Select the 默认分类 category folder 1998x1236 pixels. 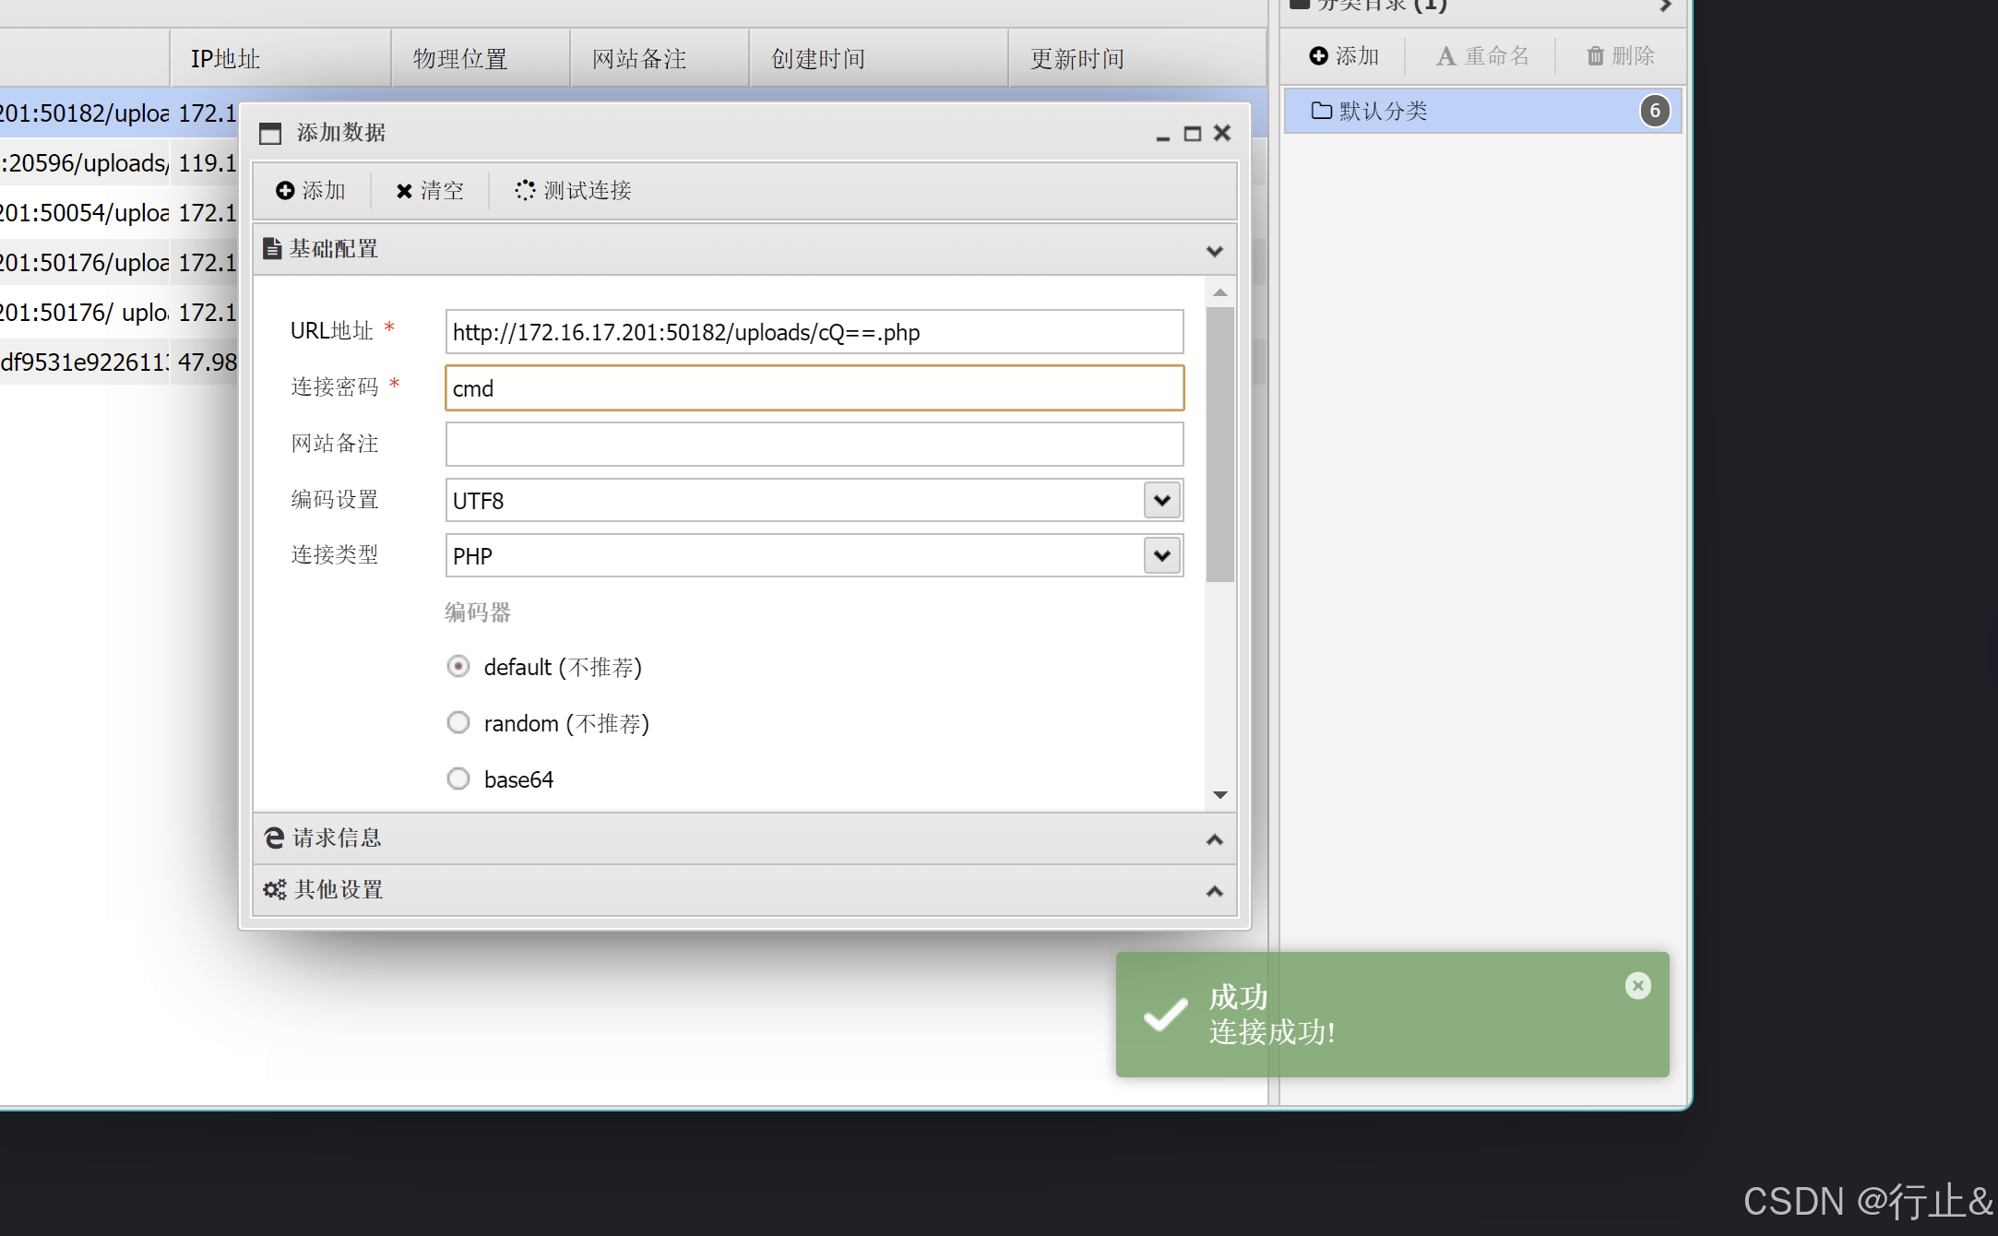(x=1382, y=112)
